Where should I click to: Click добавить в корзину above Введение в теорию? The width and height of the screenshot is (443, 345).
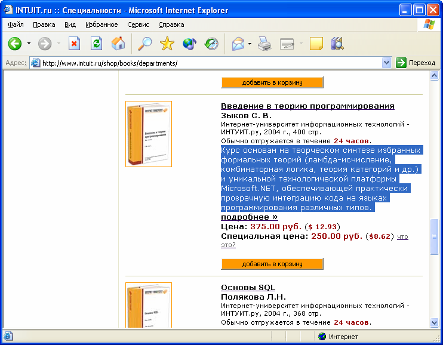tap(272, 82)
